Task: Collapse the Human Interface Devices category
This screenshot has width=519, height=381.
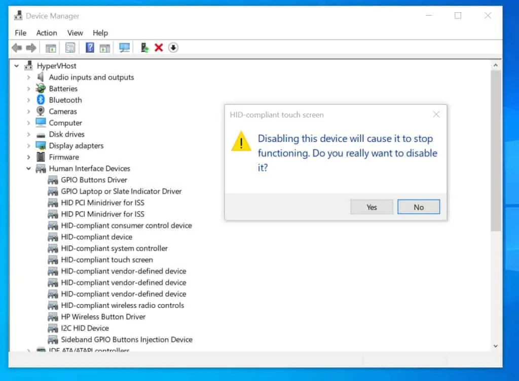Action: [x=29, y=169]
